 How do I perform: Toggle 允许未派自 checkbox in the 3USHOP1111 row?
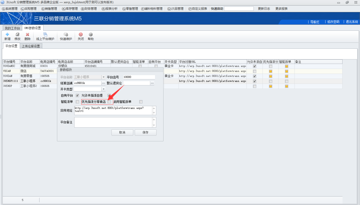point(254,81)
